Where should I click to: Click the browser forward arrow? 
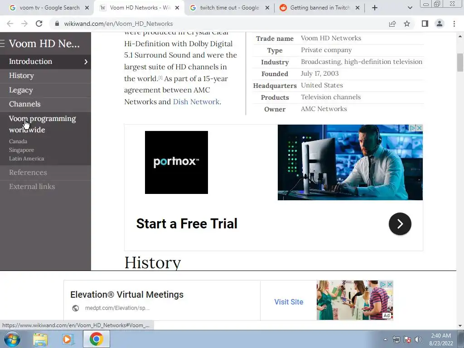coord(24,24)
